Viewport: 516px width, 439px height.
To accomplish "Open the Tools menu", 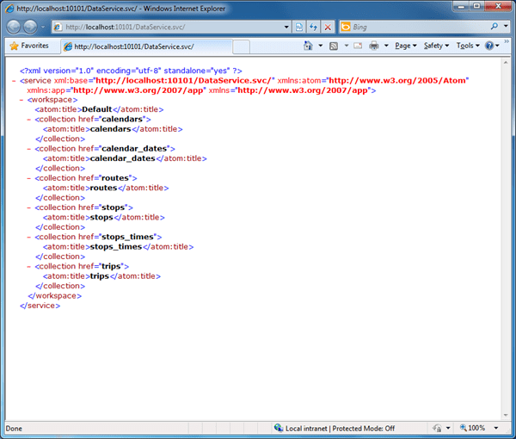I will (x=465, y=46).
